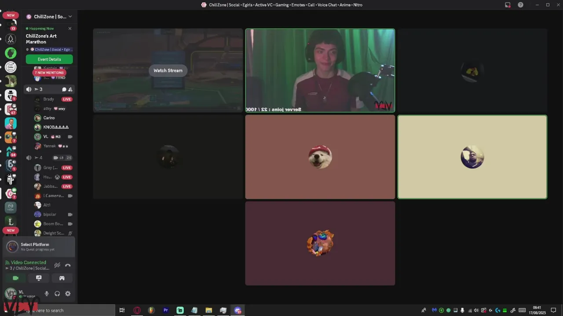The width and height of the screenshot is (563, 316).
Task: Mute the microphone in user panel
Action: tap(47, 294)
